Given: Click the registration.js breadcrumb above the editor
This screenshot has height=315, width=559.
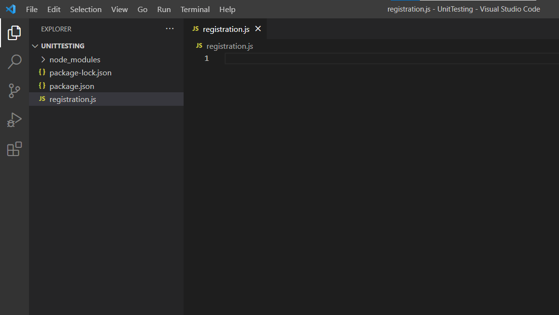Looking at the screenshot, I should click(x=229, y=46).
